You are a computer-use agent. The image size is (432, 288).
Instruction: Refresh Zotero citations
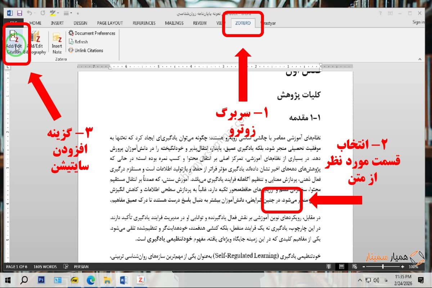tap(78, 42)
